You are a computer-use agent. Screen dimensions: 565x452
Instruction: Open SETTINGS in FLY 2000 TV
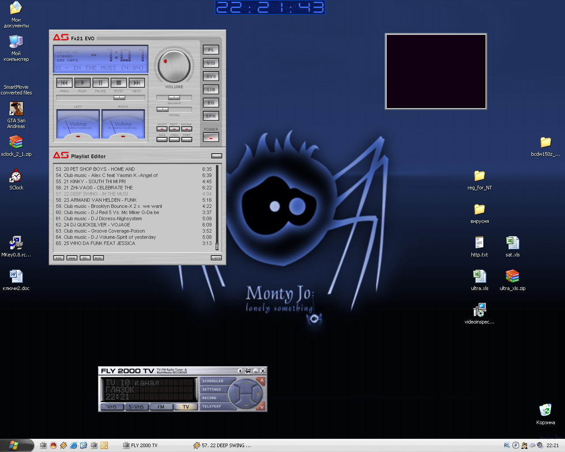pos(214,389)
